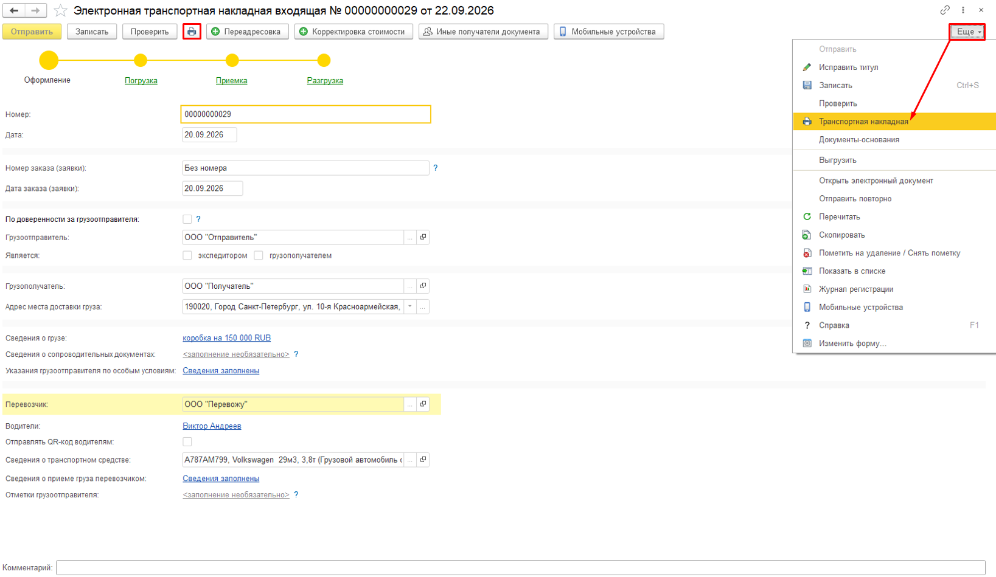Click the Погрузка stage circle
996x577 pixels.
(x=141, y=60)
